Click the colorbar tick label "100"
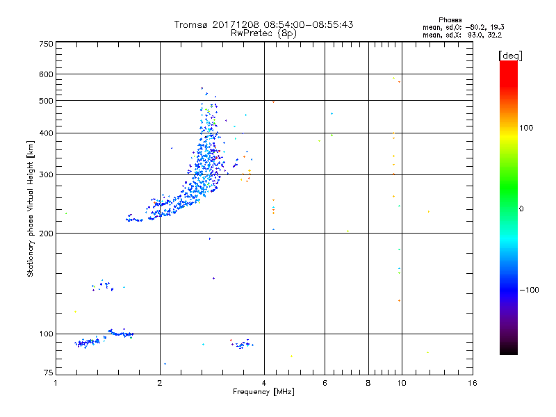556x417 pixels. 526,128
